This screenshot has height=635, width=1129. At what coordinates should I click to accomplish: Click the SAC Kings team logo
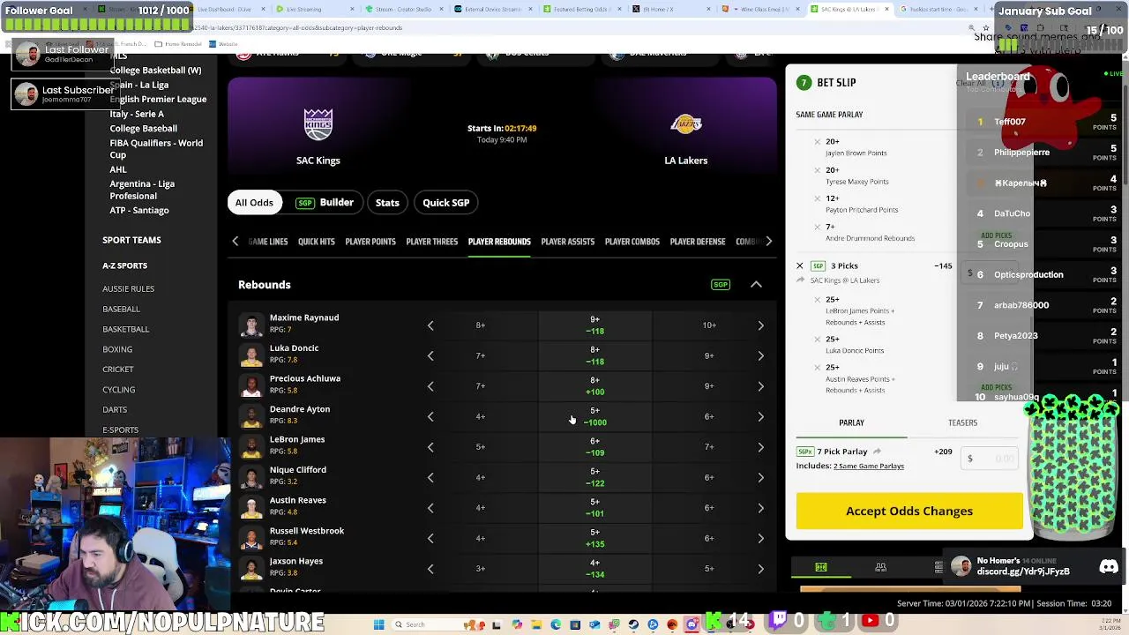tap(318, 125)
